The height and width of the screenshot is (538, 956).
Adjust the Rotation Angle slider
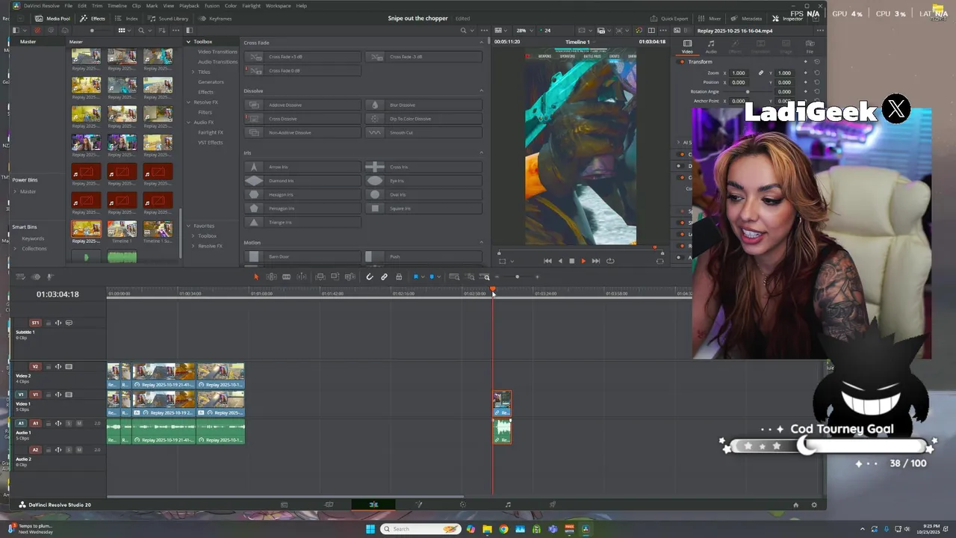pyautogui.click(x=748, y=92)
